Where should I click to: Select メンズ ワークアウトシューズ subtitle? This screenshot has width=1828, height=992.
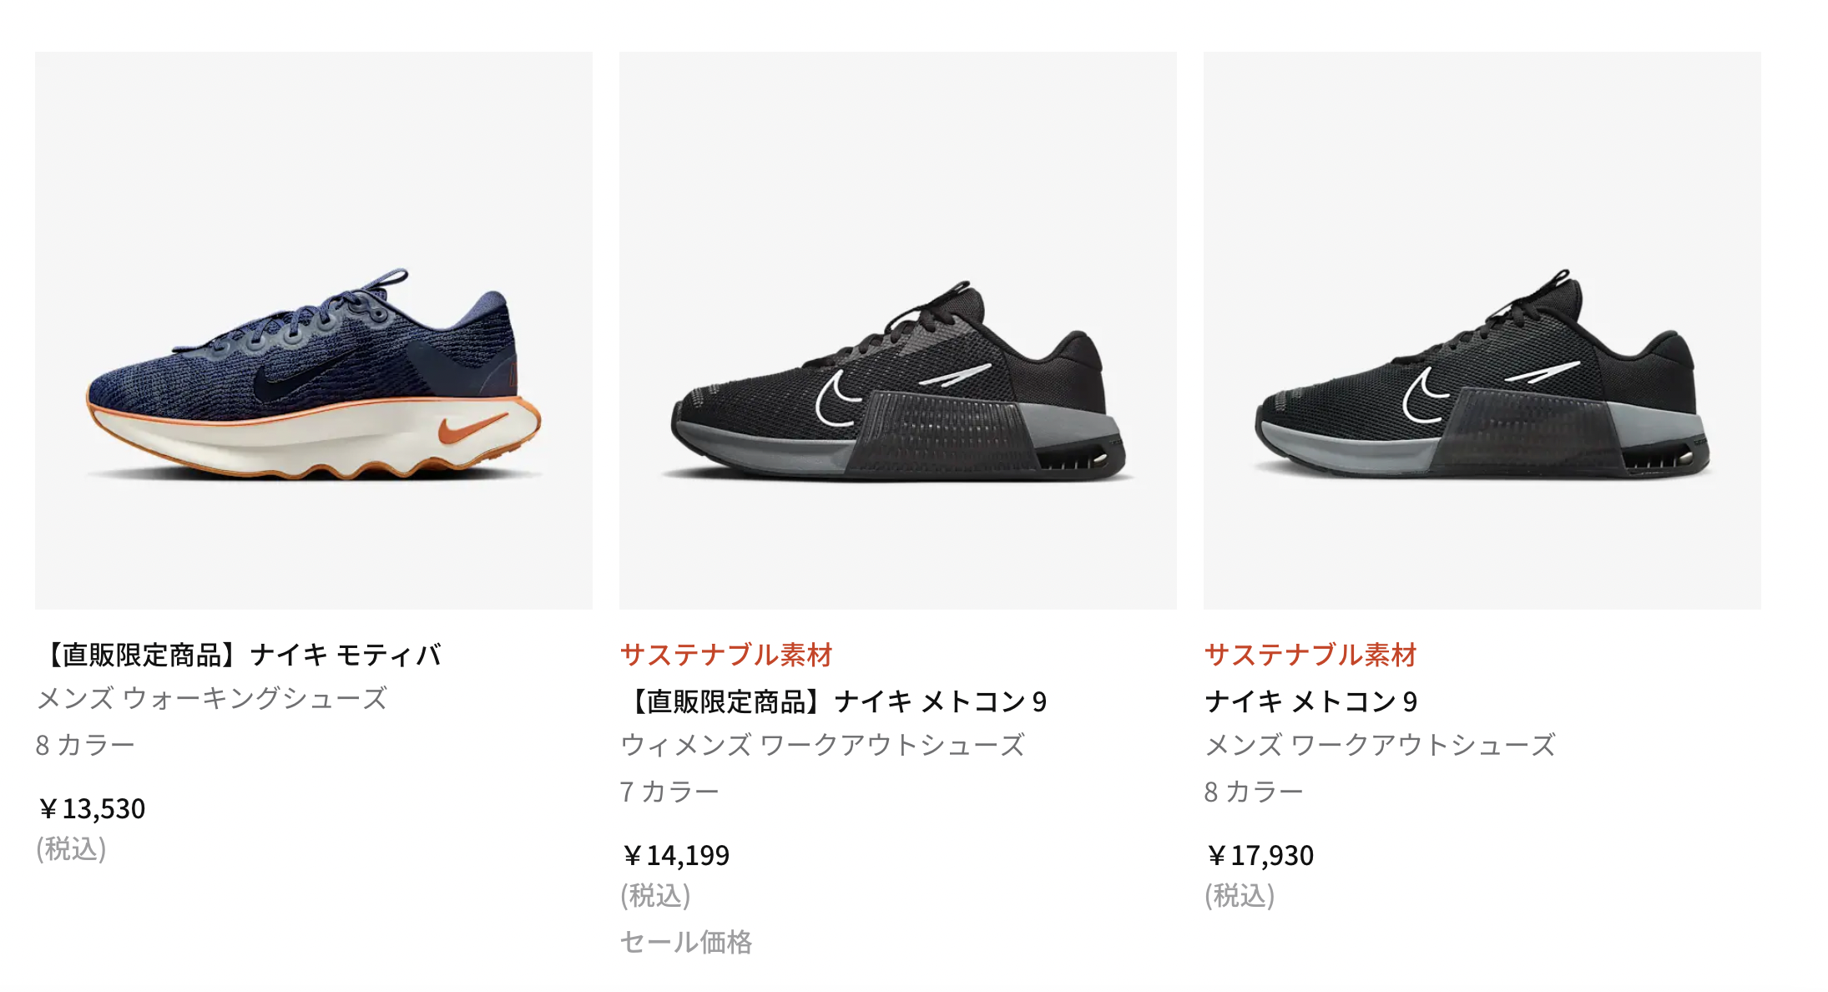[1381, 745]
